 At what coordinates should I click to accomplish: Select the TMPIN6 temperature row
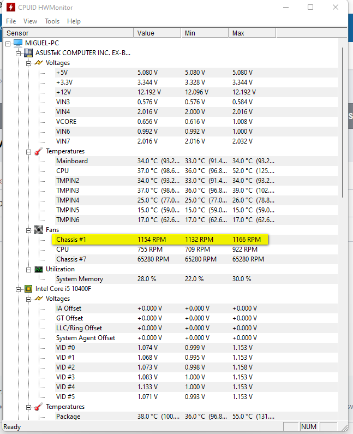pos(196,220)
